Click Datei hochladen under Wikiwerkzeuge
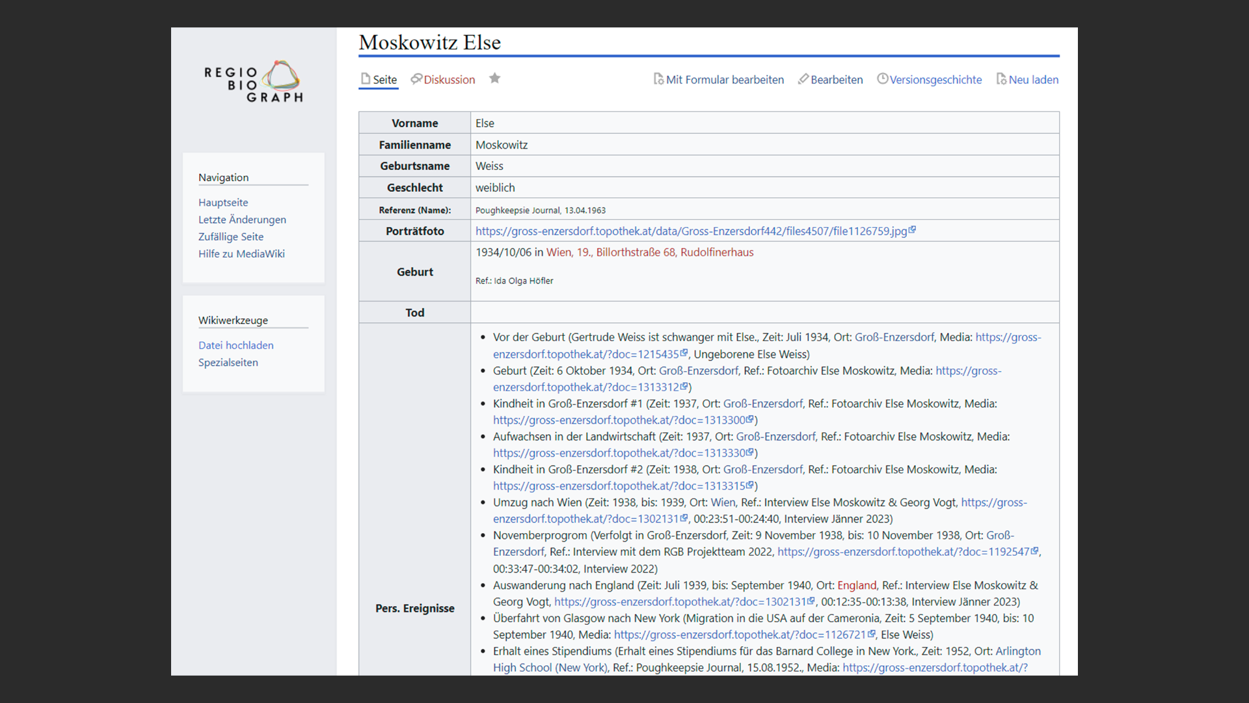 (235, 345)
